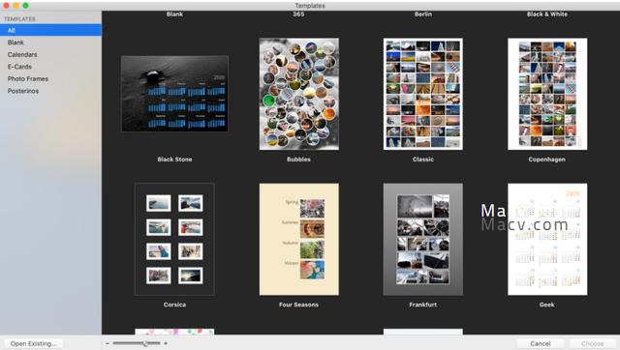Click the Cancel button
Viewport: 620px width, 350px height.
coord(541,343)
